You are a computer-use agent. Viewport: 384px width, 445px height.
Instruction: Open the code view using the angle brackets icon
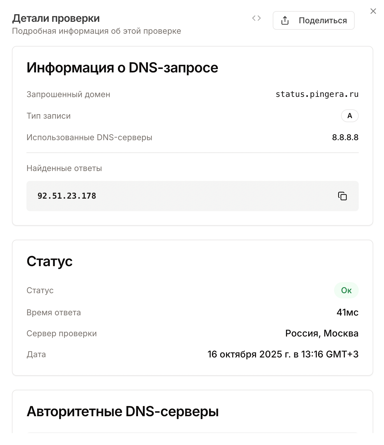click(257, 18)
